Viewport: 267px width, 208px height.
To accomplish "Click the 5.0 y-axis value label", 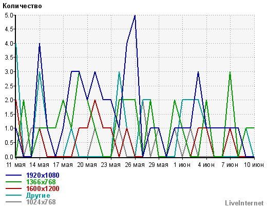I will tap(9, 15).
